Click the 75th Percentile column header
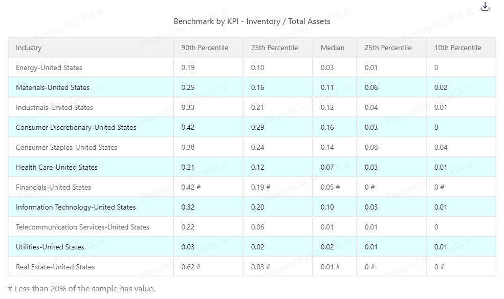This screenshot has width=504, height=299. tap(274, 48)
